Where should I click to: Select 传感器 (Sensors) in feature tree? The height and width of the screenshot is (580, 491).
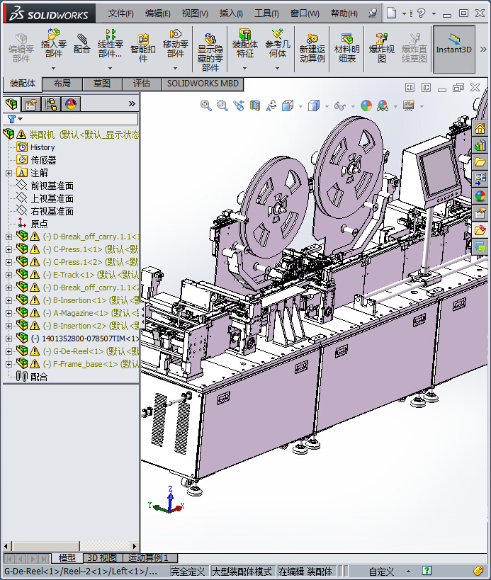point(43,160)
